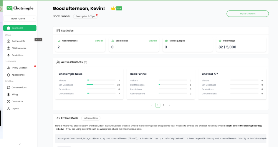This screenshot has height=147, width=278.
Task: Click the Embed Code angle brackets icon
Action: (58, 118)
